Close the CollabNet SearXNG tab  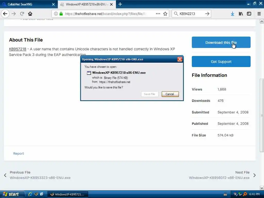(x=53, y=4)
